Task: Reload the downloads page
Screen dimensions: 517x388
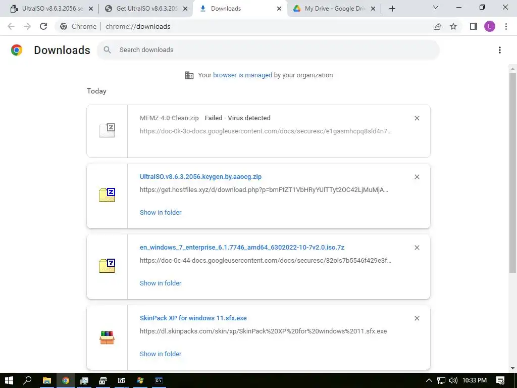Action: [x=43, y=26]
